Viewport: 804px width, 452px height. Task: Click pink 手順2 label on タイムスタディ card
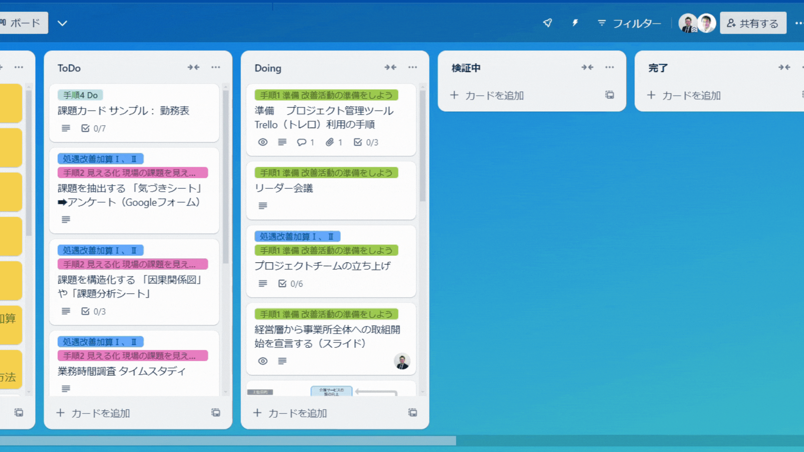(133, 355)
